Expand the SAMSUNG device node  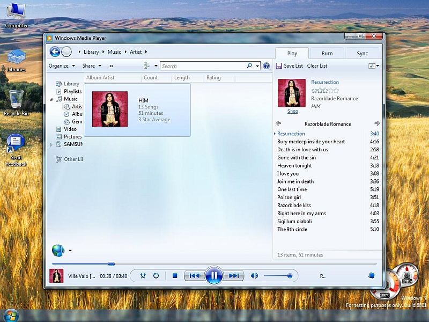coord(51,144)
